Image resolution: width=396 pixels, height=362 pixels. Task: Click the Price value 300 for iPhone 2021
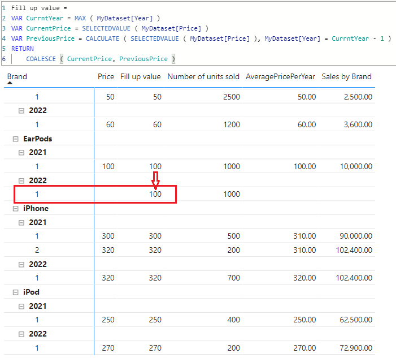pyautogui.click(x=108, y=236)
